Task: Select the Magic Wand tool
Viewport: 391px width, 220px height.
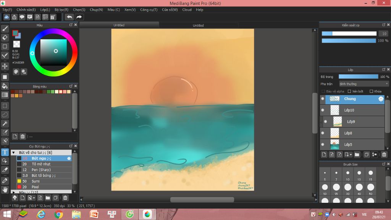Action: pos(5,123)
